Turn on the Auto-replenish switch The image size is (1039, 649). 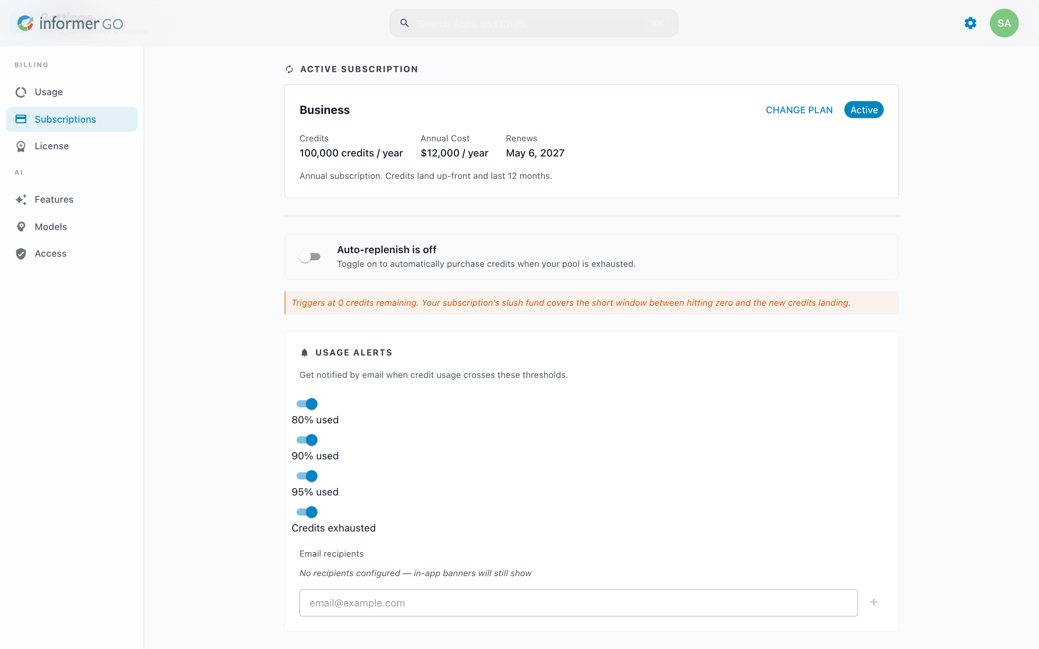(x=310, y=257)
